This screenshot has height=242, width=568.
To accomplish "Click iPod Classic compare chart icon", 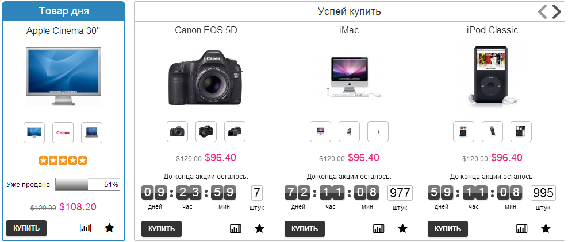I will [x=521, y=229].
